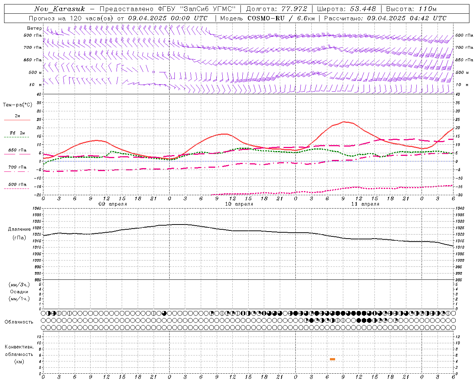Screen dimensions: 475x380
Task: Click the "Давление" pressure panel label
Action: [x=19, y=229]
